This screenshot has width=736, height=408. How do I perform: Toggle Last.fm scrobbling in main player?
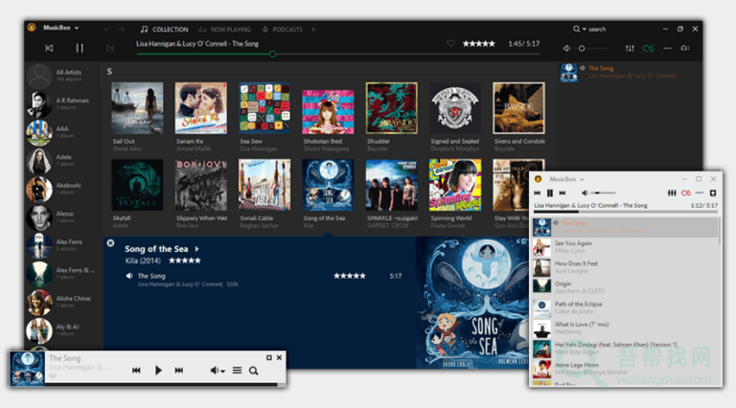click(x=650, y=48)
